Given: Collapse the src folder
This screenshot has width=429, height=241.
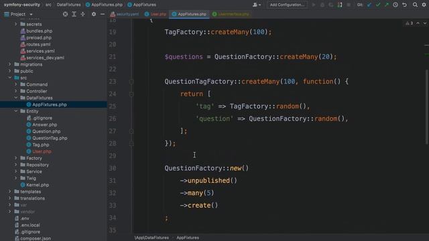Looking at the screenshot, I should pyautogui.click(x=10, y=78).
